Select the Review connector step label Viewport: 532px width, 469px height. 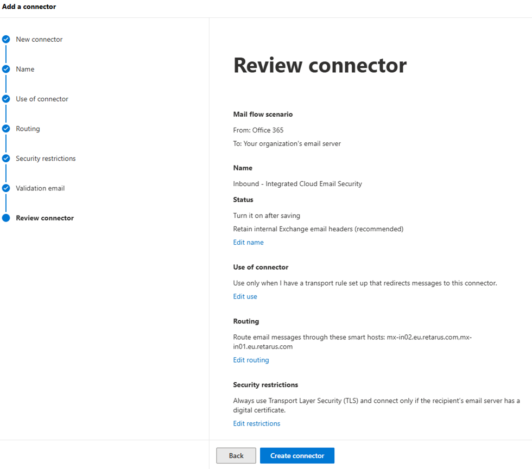[45, 218]
